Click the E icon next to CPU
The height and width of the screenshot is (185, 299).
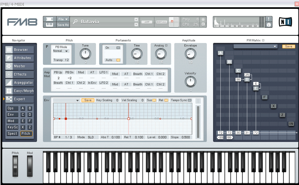pyautogui.click(x=203, y=24)
